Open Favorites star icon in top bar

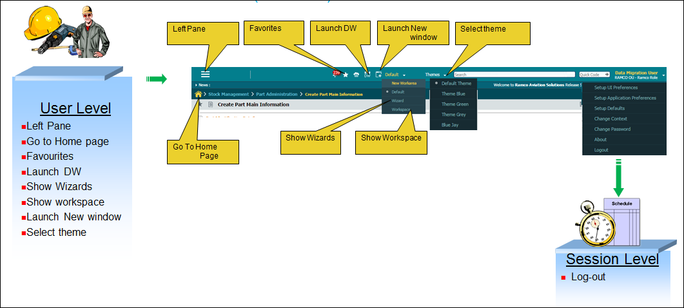pos(346,75)
